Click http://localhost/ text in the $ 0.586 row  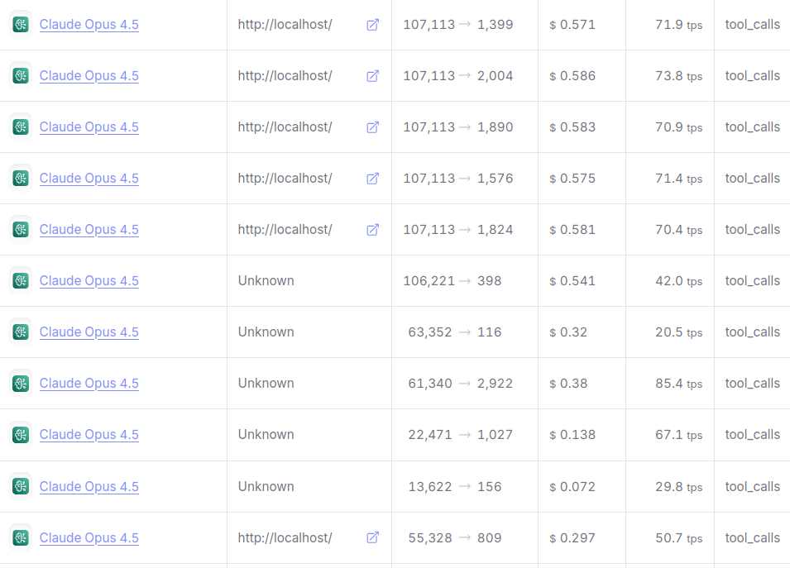click(x=285, y=76)
